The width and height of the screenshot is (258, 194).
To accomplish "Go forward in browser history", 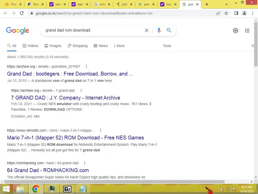I will coord(14,13).
